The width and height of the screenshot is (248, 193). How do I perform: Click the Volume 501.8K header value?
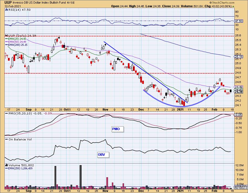(x=192, y=6)
